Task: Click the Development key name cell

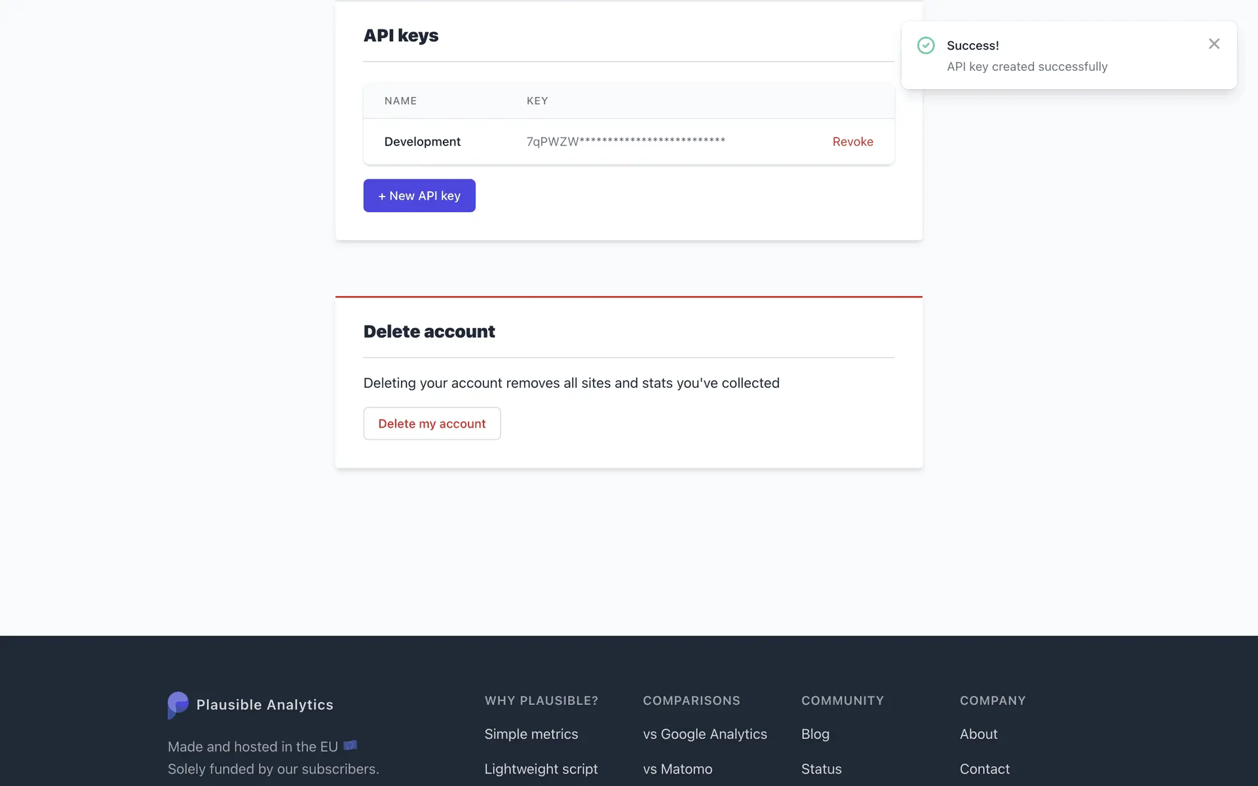Action: pos(422,141)
